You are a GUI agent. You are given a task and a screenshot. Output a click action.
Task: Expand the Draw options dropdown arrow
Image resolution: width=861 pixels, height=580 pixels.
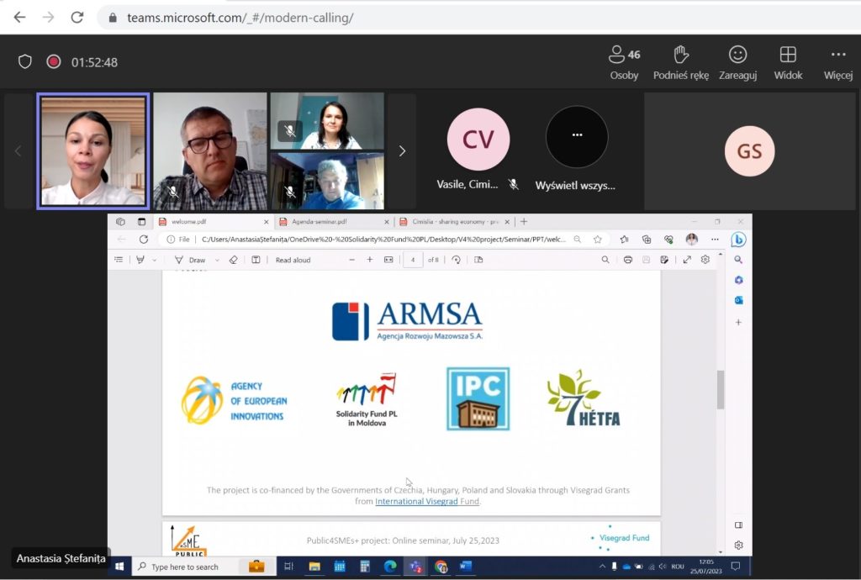point(218,260)
